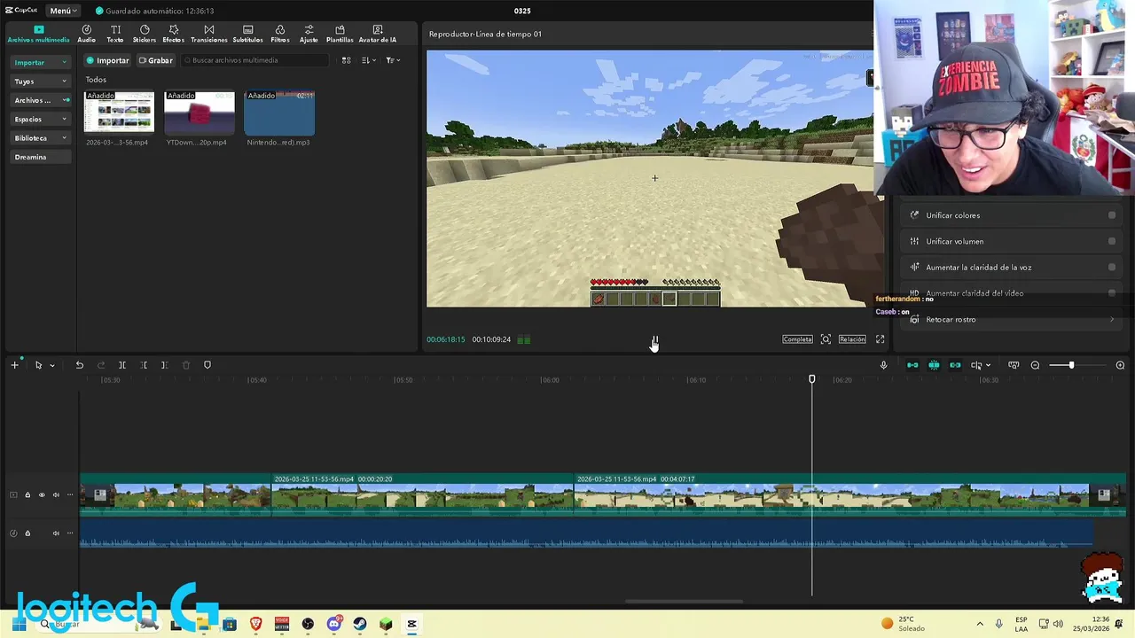The image size is (1135, 638).
Task: Open the selection pointer tool dropdown
Action: click(52, 365)
